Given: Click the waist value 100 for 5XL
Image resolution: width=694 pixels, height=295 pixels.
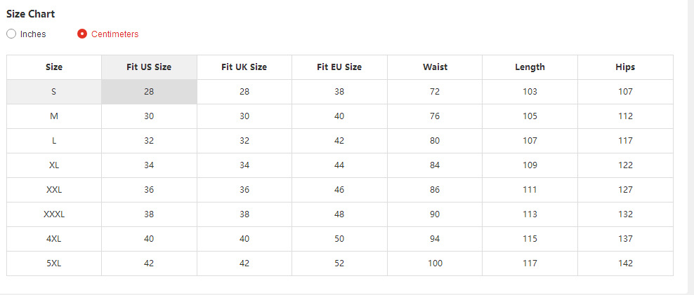Looking at the screenshot, I should point(435,263).
